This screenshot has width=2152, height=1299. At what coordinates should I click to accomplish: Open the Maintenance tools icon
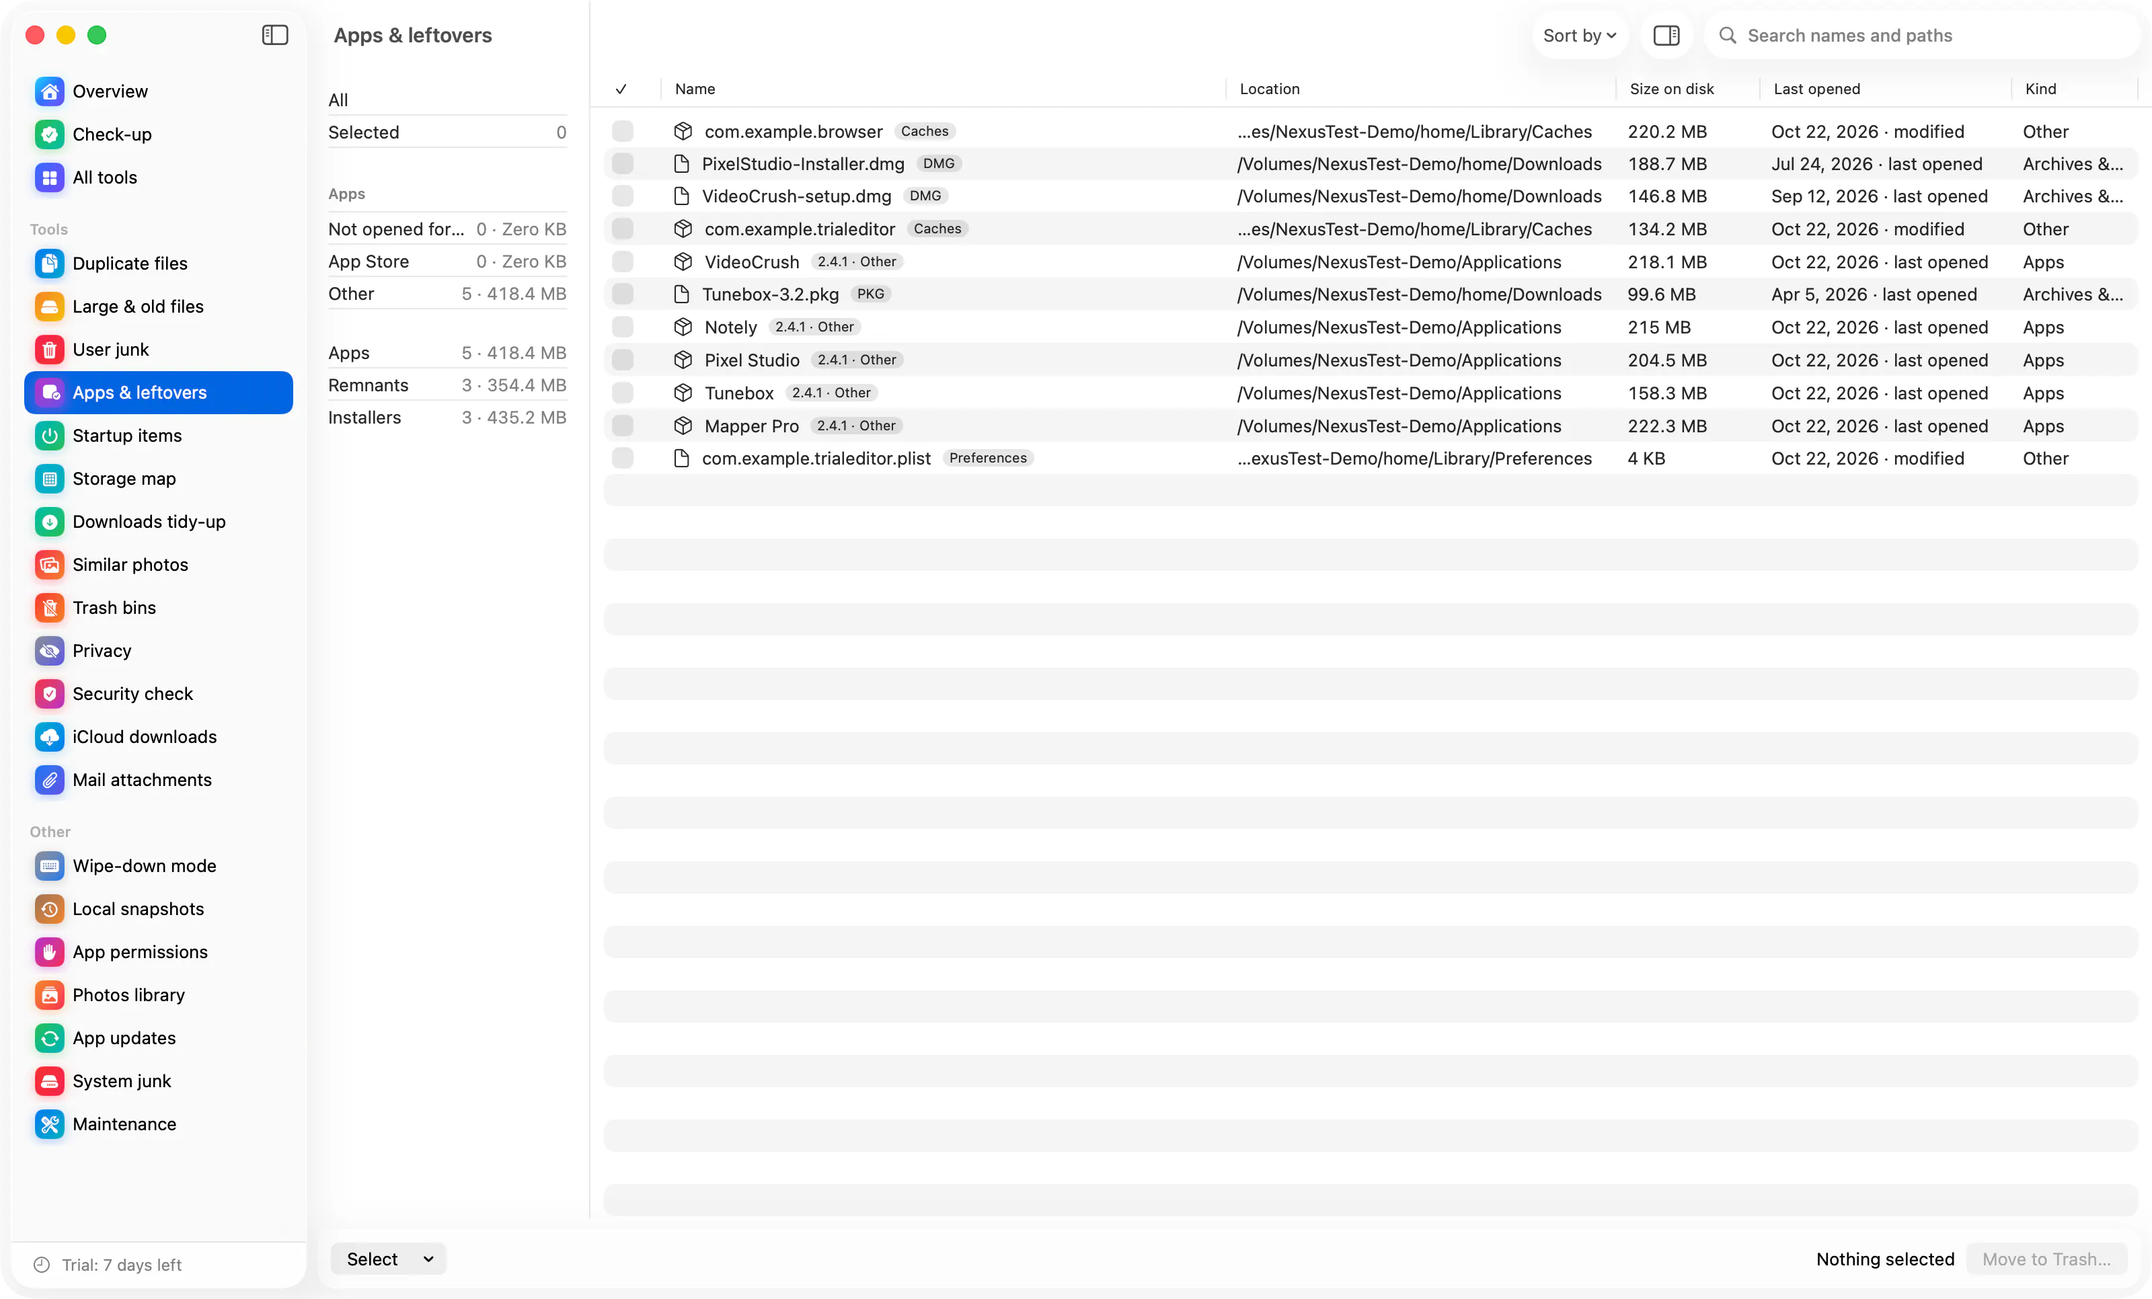[x=50, y=1124]
